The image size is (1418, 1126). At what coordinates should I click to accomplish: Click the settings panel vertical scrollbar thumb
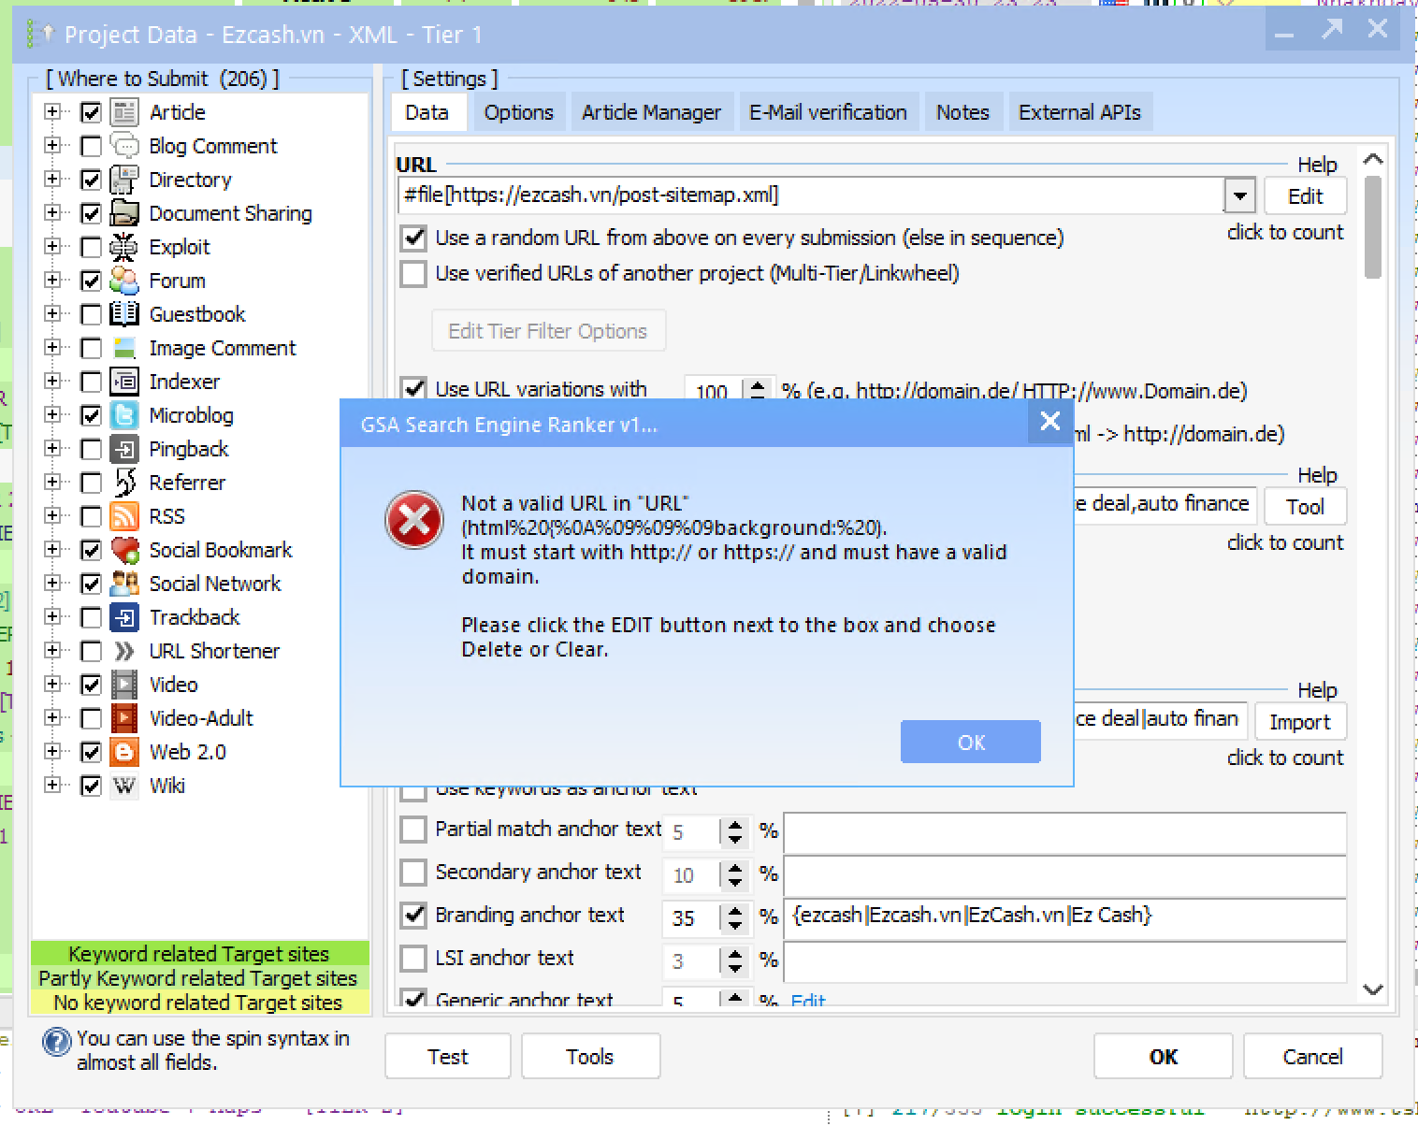[1373, 227]
